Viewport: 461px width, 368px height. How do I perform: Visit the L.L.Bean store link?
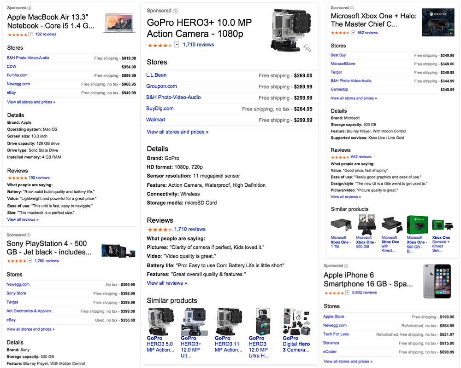click(156, 75)
